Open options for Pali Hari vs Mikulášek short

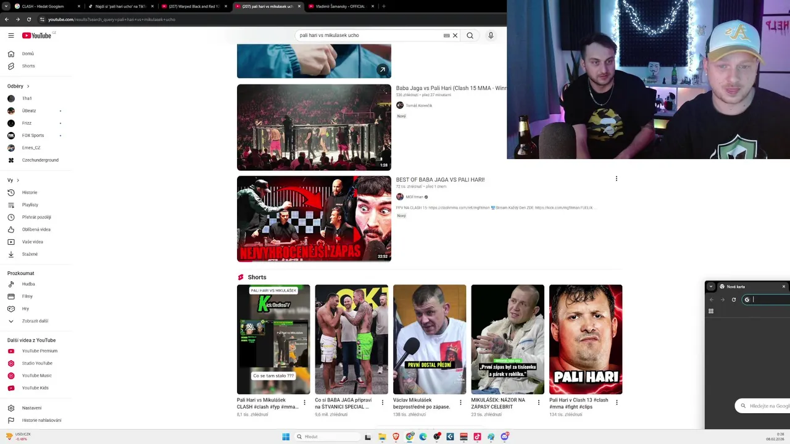(304, 403)
